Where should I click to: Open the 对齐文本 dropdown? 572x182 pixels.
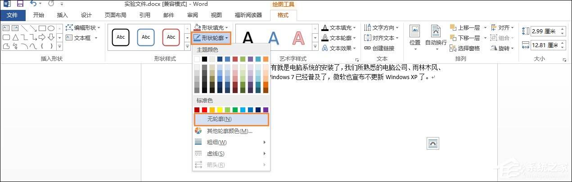(382, 38)
